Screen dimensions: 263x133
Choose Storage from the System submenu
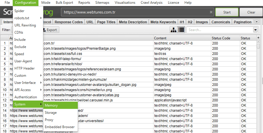(60, 113)
